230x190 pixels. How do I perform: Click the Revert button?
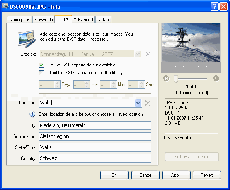[x=207, y=175]
